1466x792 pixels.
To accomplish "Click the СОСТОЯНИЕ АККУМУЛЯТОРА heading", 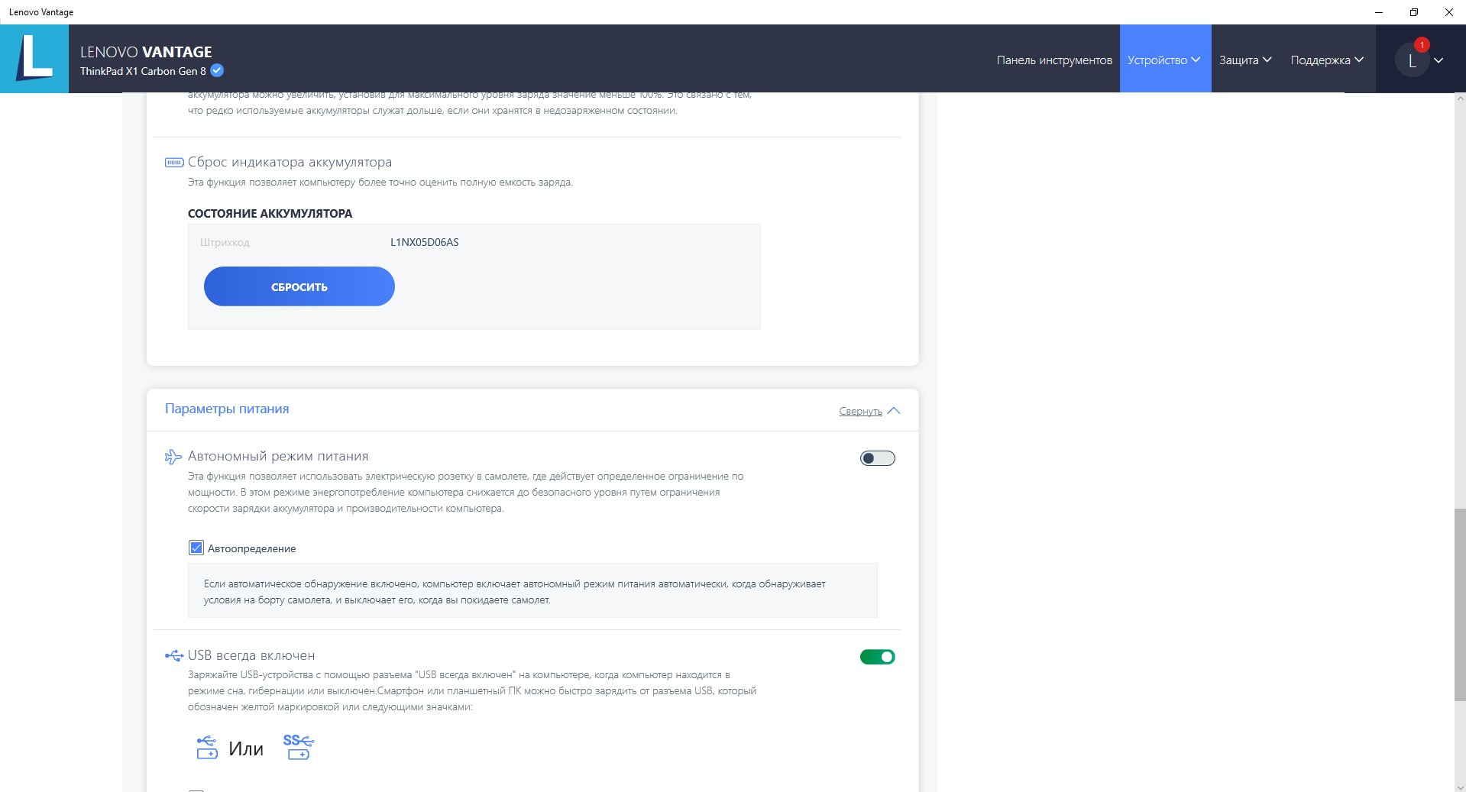I will (270, 213).
